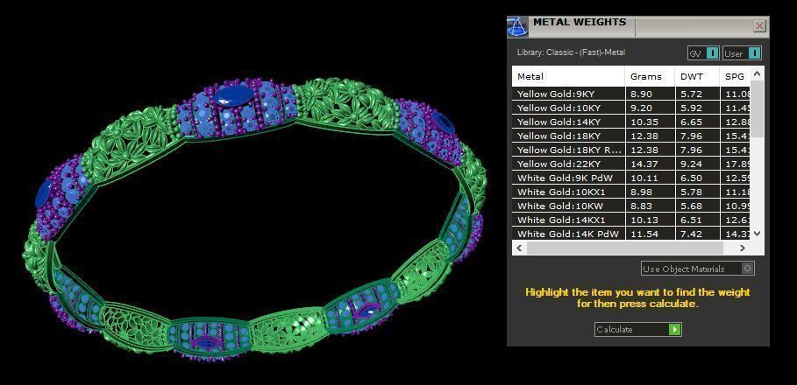The height and width of the screenshot is (385, 797).
Task: Select the Yellow Gold:22KY row
Action: (x=631, y=164)
